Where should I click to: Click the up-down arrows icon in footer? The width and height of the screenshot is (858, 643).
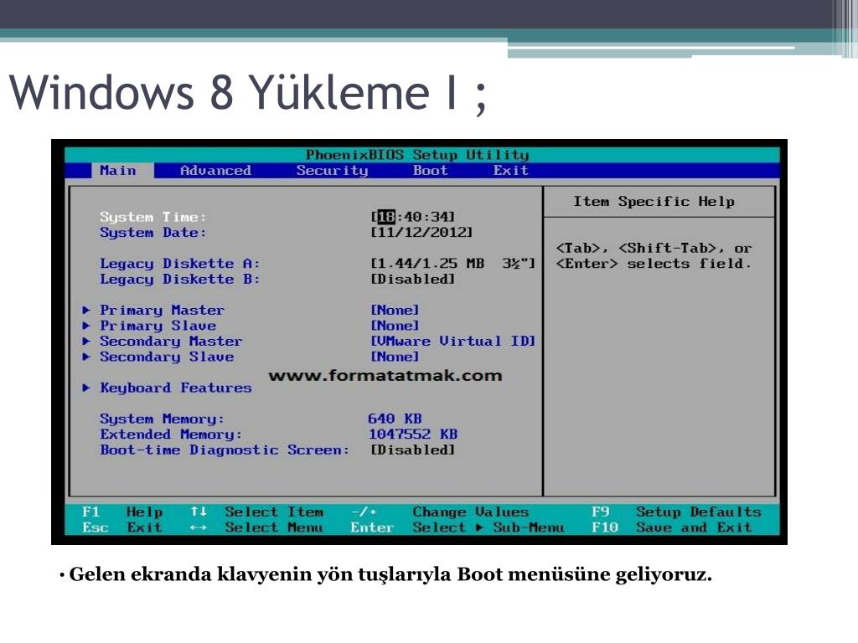[x=199, y=512]
